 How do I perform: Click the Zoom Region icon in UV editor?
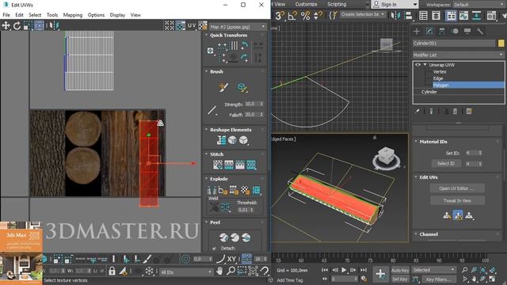(x=242, y=271)
